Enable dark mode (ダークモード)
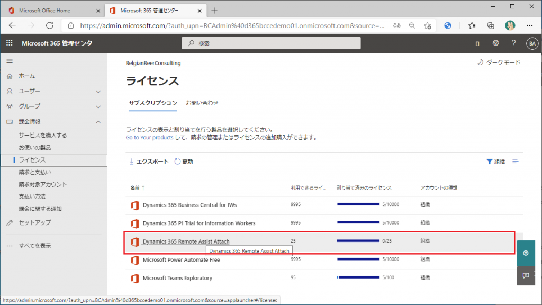 pos(499,62)
